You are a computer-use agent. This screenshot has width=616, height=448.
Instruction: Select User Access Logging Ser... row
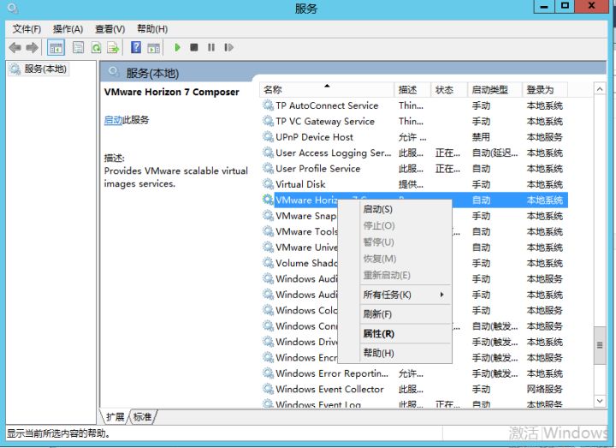(414, 152)
